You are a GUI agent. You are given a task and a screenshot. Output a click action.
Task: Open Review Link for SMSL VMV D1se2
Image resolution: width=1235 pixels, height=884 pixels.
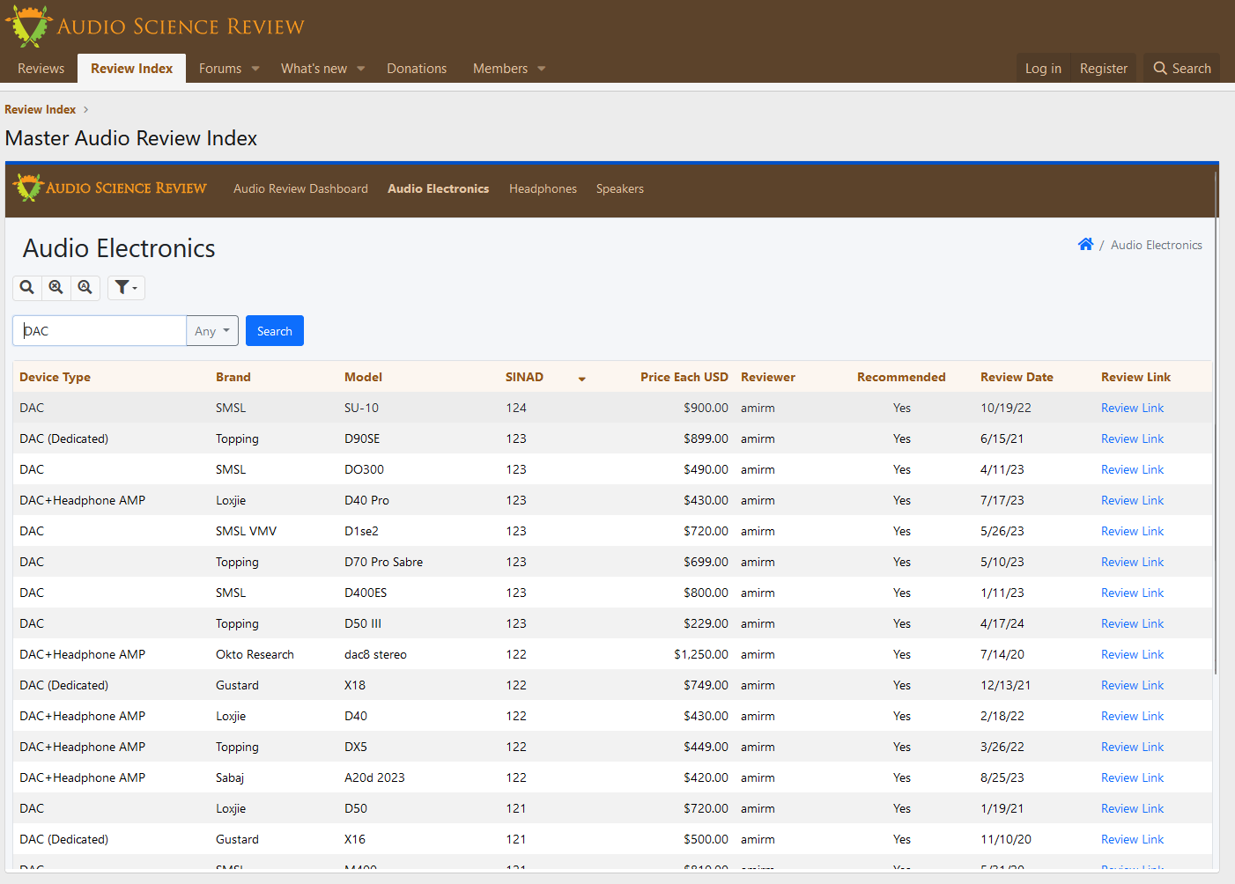tap(1132, 531)
